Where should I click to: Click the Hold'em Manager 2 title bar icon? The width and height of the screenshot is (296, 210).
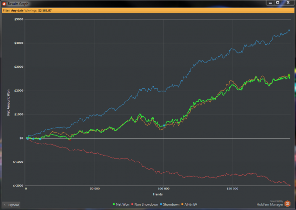point(4,4)
